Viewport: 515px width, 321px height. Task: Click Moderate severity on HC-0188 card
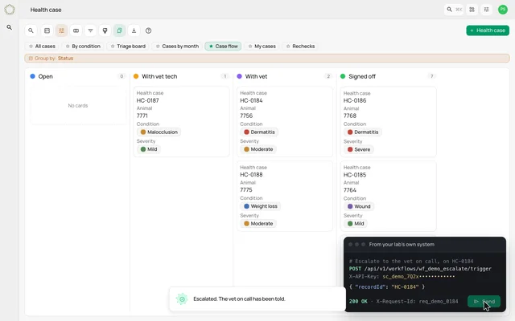coord(258,223)
